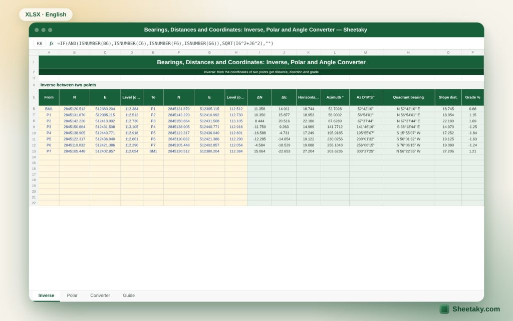Select column A header
The width and height of the screenshot is (513, 321).
(x=49, y=52)
